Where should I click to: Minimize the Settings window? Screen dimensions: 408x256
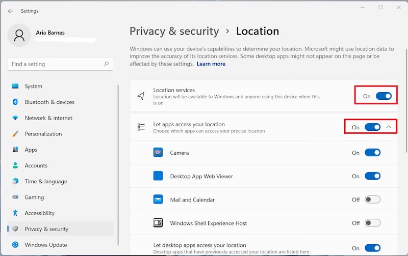(x=363, y=7)
